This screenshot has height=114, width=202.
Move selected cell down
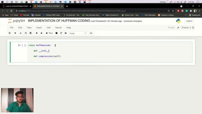point(41,33)
